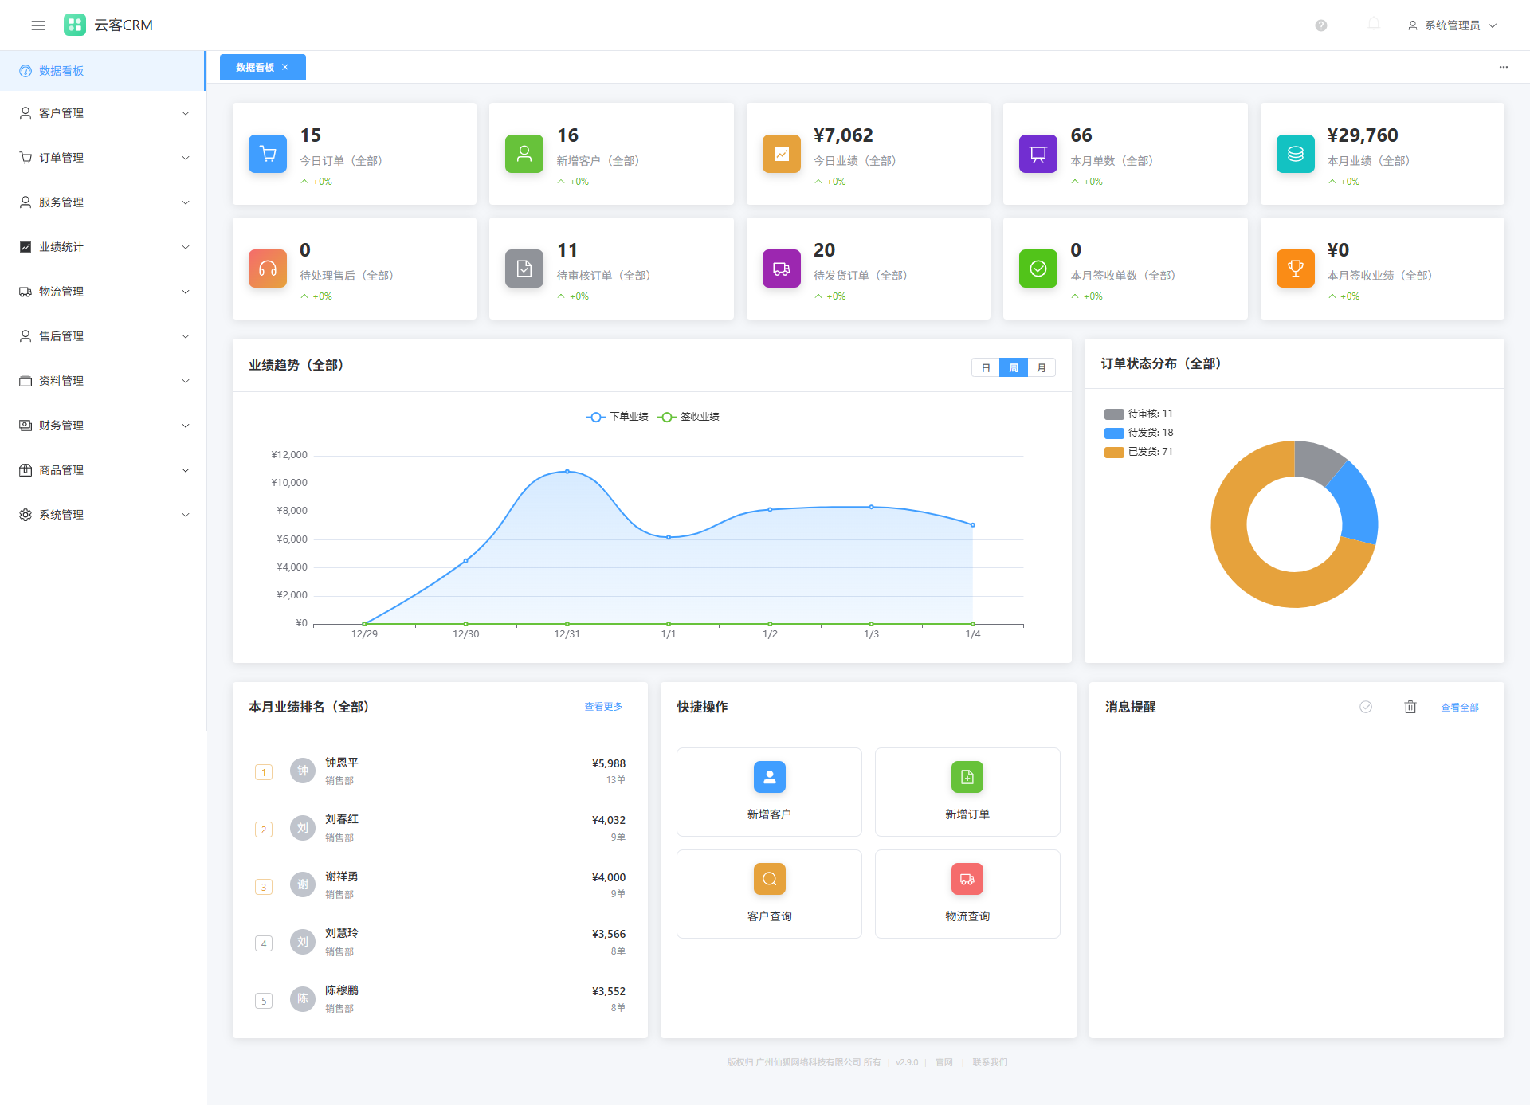The image size is (1530, 1106).
Task: Select 数据看板 in the sidebar
Action: 104,71
